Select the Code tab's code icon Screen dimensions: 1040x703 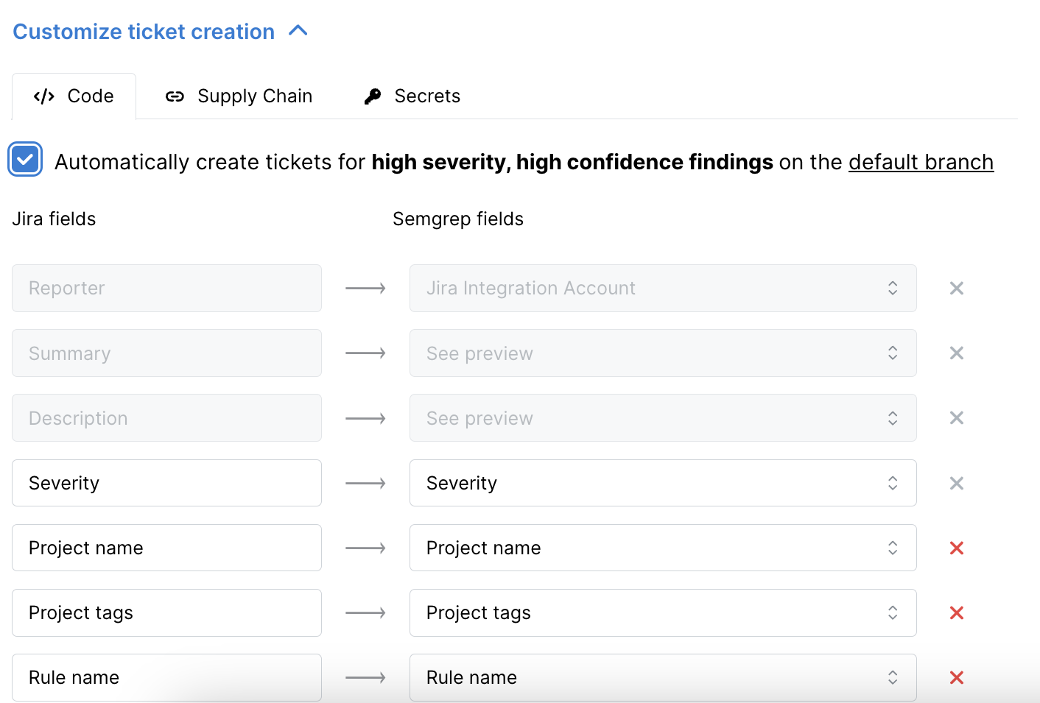click(x=43, y=96)
